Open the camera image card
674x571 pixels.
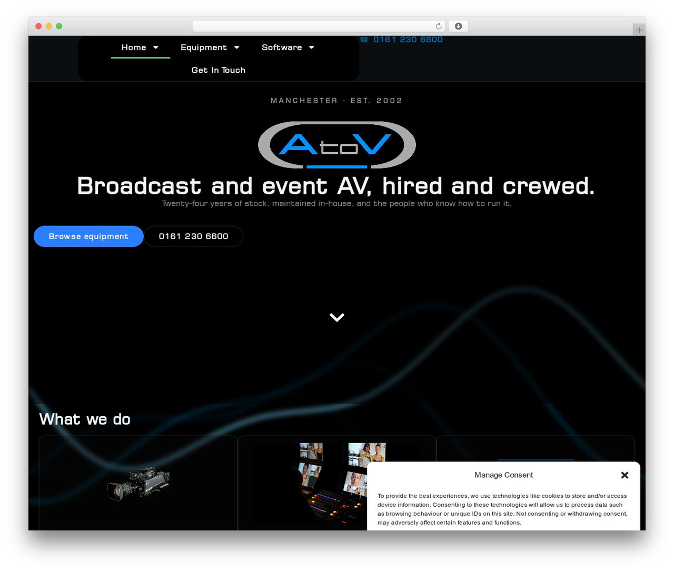(x=138, y=484)
